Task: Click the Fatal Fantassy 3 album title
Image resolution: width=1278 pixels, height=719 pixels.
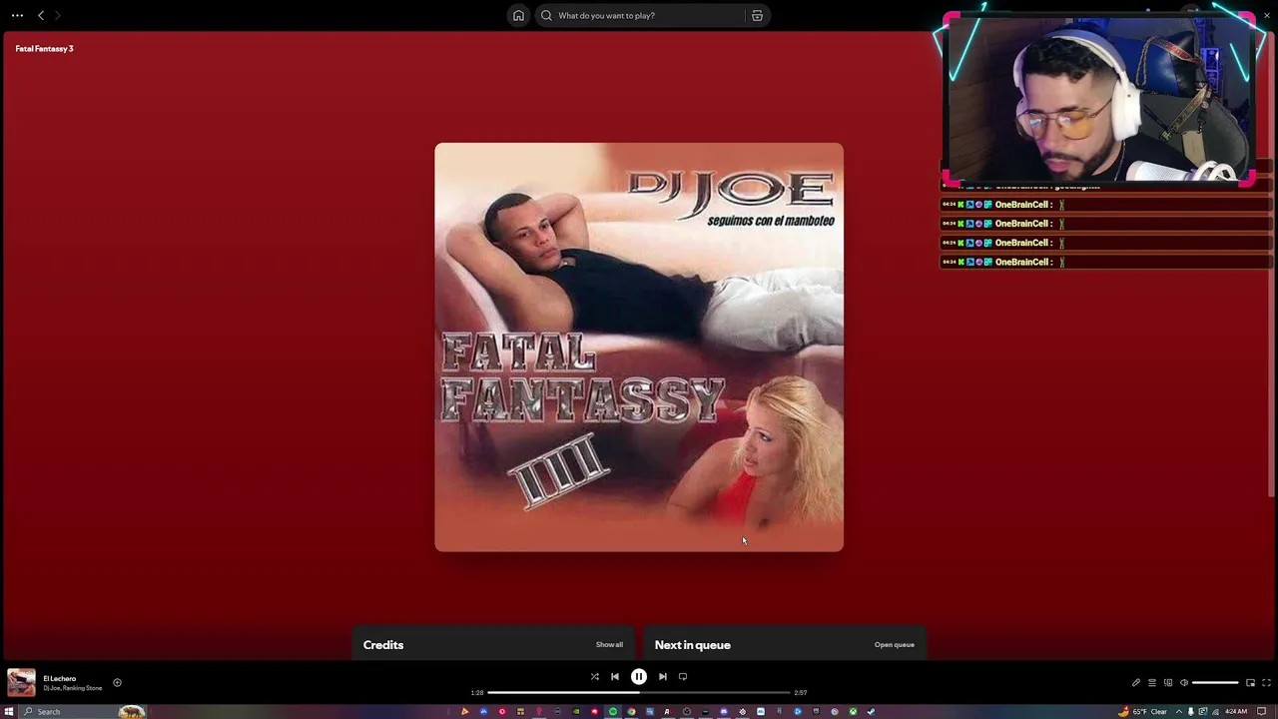Action: coord(44,48)
